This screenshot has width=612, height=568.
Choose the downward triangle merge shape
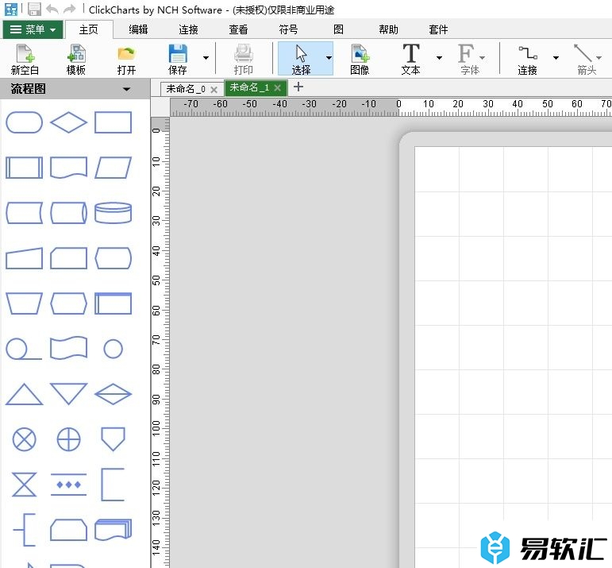[x=69, y=394]
